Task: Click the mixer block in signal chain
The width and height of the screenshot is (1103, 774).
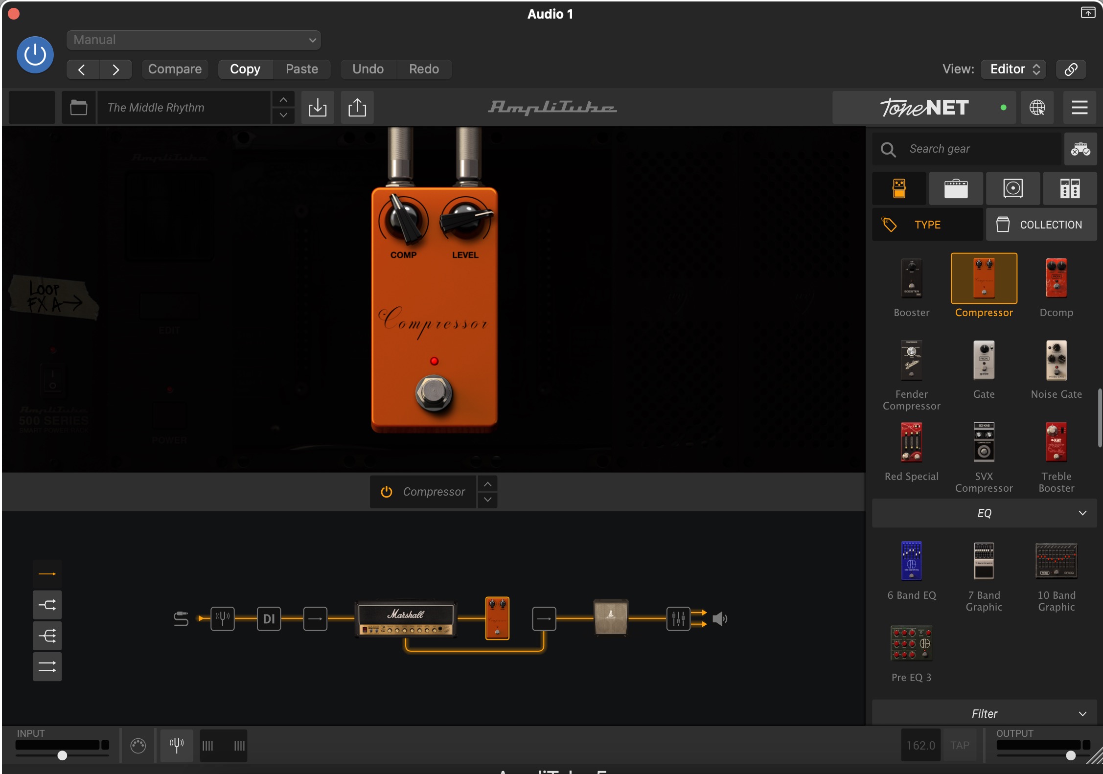Action: (x=678, y=619)
